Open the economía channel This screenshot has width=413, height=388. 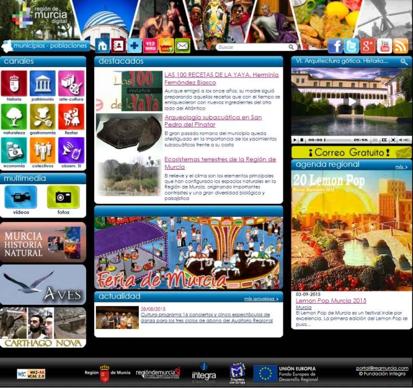click(x=14, y=153)
